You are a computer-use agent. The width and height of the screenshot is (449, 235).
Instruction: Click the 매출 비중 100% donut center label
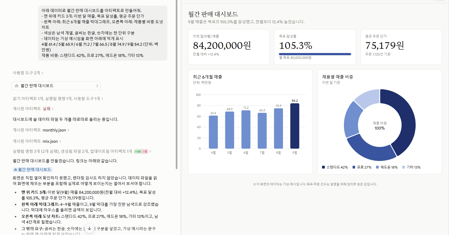point(380,126)
